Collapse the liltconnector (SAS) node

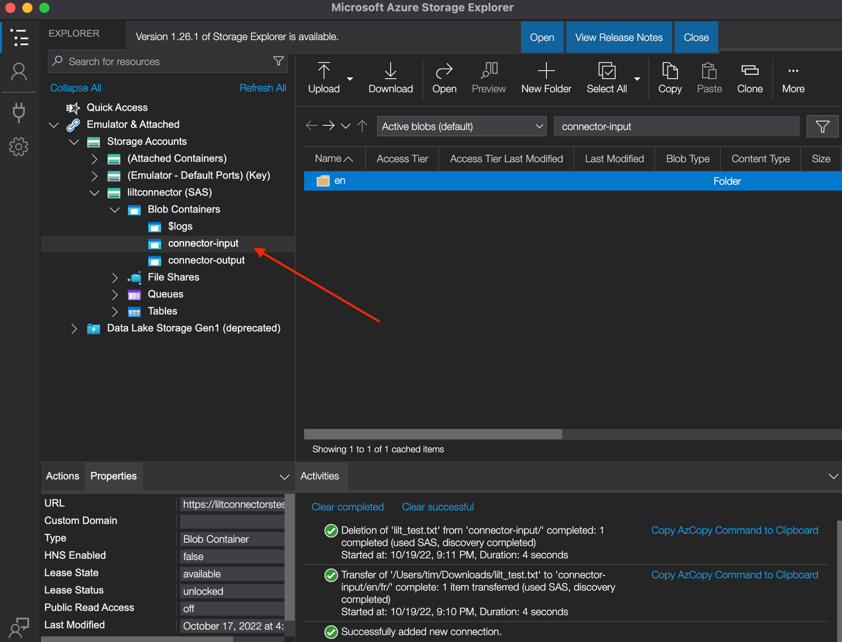(94, 193)
